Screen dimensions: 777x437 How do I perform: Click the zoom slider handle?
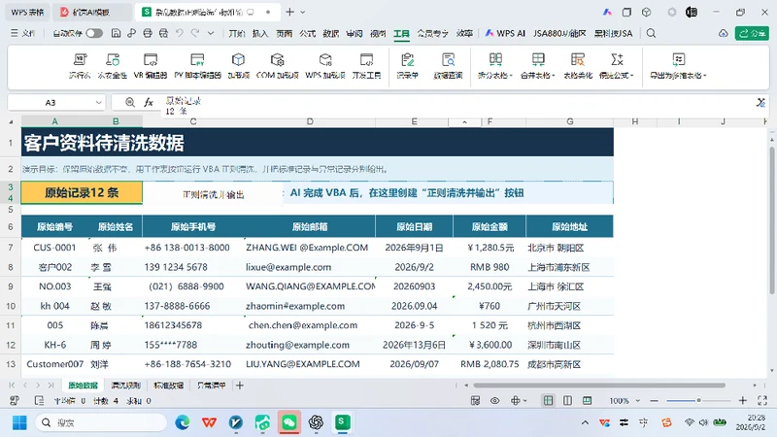click(698, 400)
